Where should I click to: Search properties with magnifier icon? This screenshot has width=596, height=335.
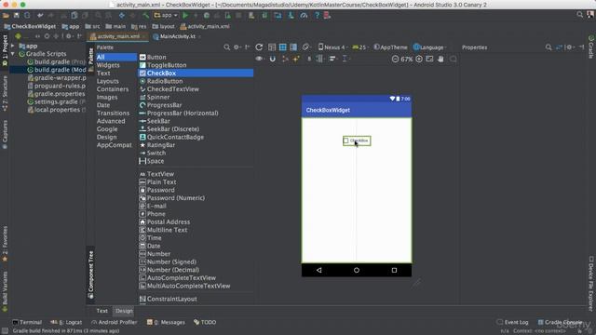(x=549, y=47)
